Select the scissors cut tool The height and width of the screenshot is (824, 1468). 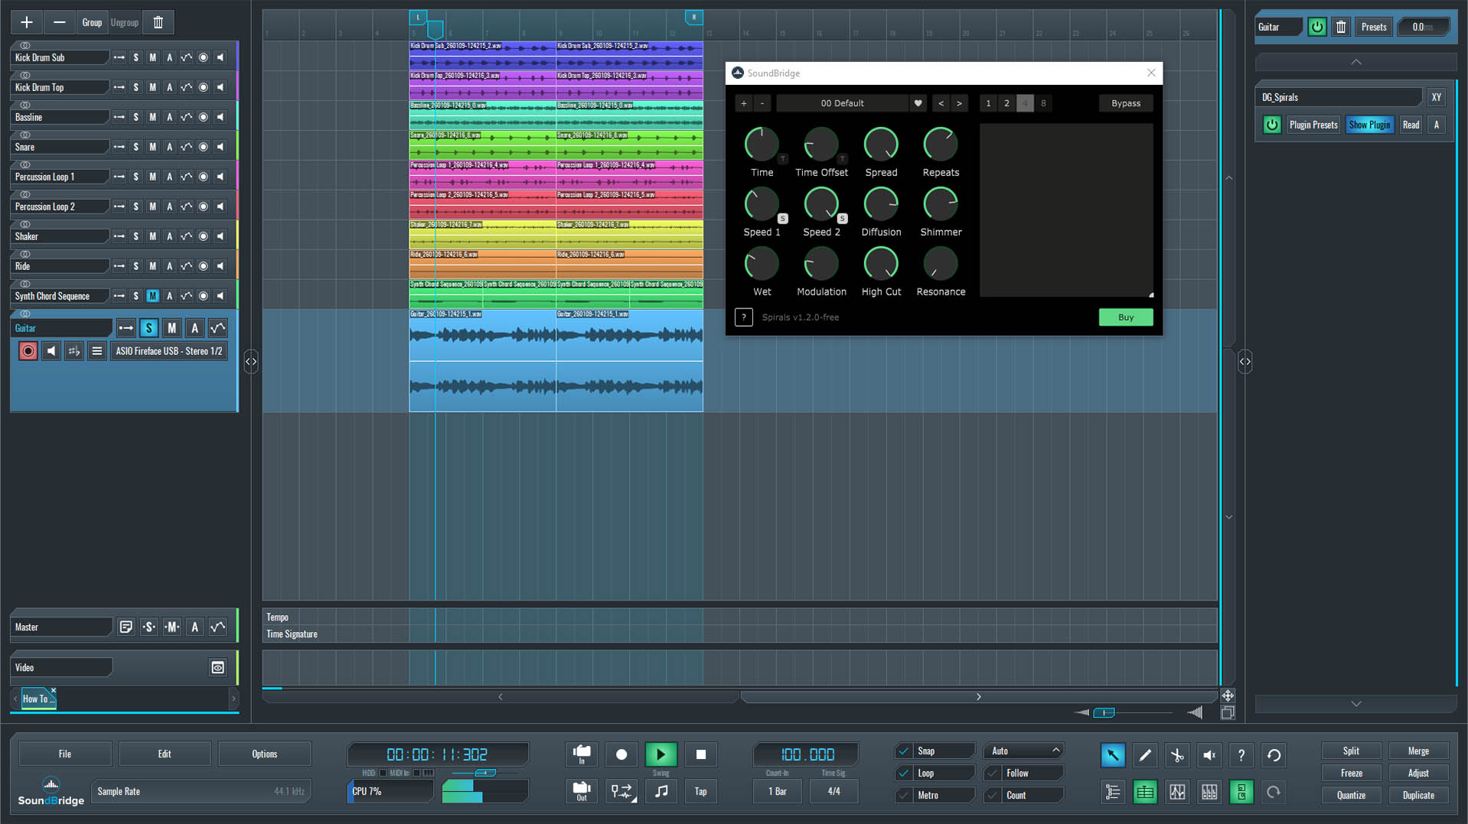coord(1177,755)
